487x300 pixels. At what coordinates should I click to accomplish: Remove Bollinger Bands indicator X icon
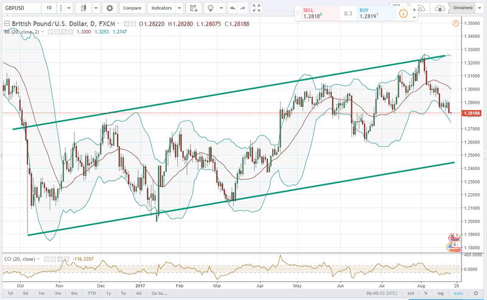tap(71, 32)
